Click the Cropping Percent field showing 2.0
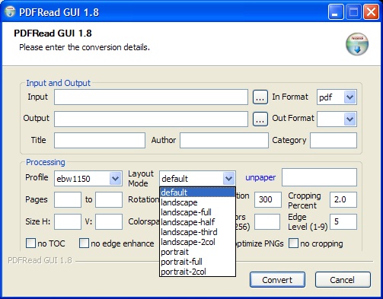 click(343, 199)
